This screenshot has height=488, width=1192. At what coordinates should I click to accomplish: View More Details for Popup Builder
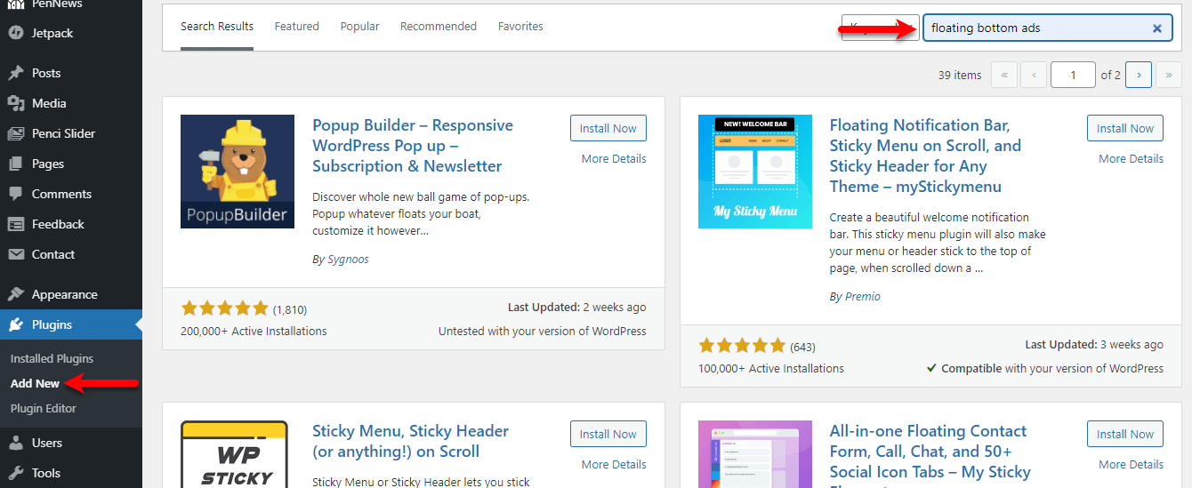(x=614, y=159)
